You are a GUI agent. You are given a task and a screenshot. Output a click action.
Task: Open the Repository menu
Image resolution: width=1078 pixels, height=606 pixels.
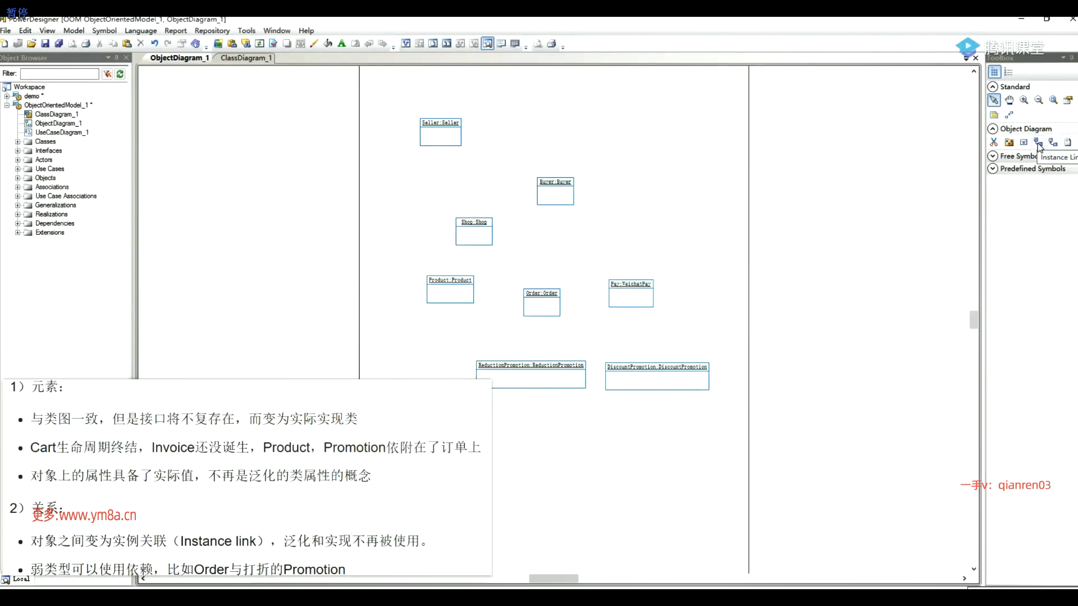click(x=212, y=30)
